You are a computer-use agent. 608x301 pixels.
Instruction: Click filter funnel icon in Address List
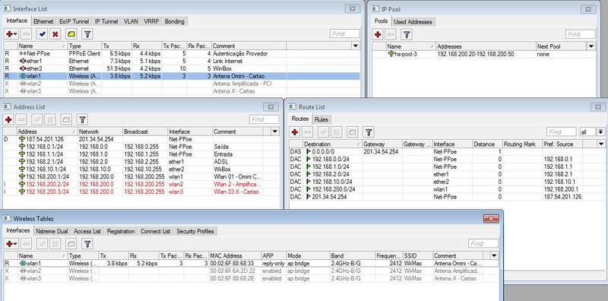point(82,119)
